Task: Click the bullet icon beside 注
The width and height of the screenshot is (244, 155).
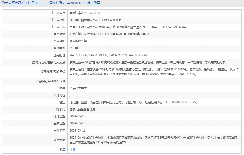Action: pyautogui.click(x=61, y=149)
